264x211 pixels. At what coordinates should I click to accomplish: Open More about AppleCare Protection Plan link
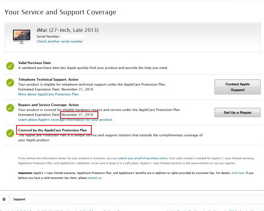tap(48, 94)
